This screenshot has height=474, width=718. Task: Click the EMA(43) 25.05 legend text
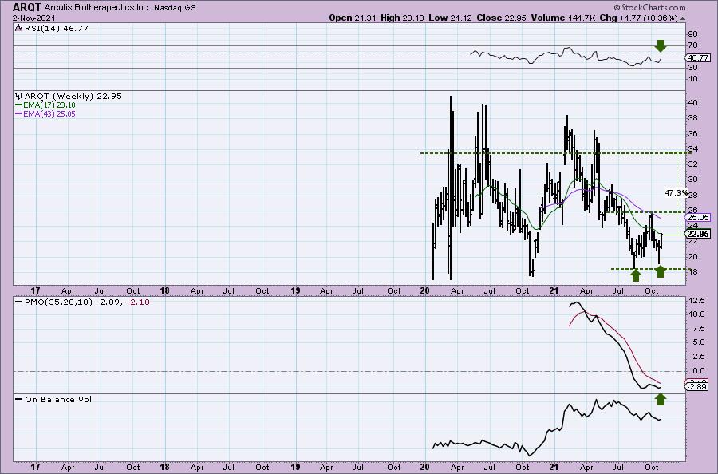pyautogui.click(x=49, y=113)
